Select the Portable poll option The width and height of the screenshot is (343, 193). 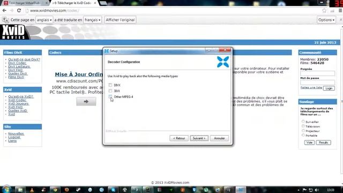click(x=303, y=135)
